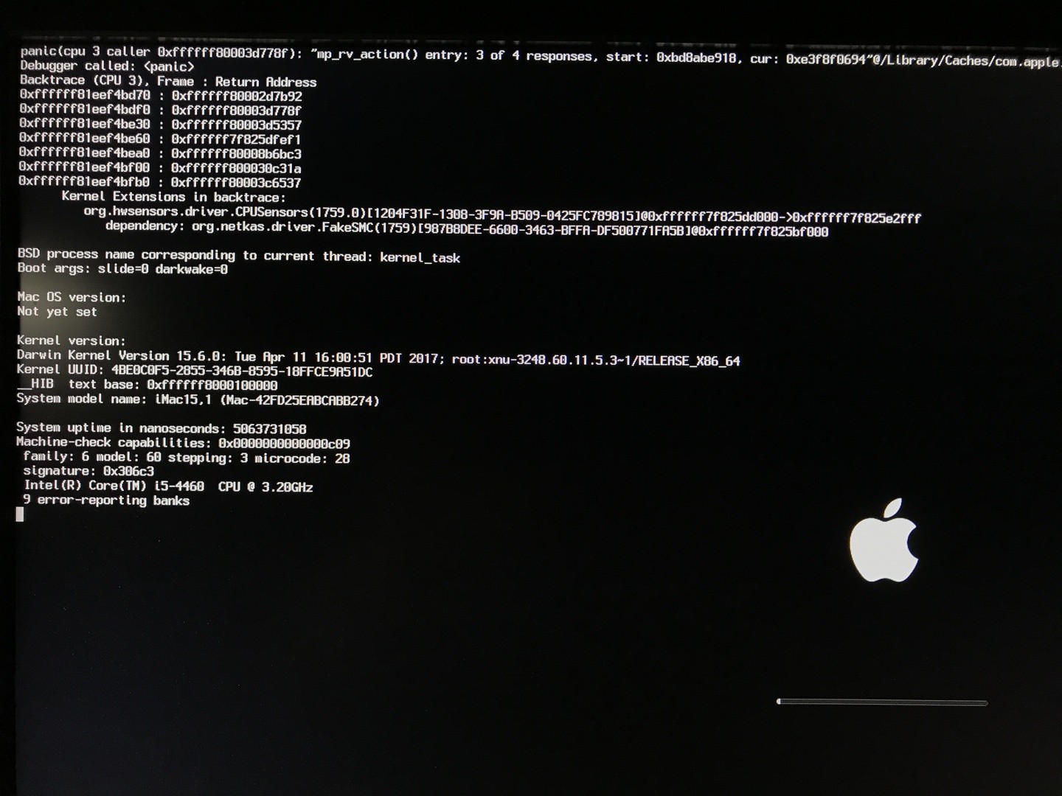This screenshot has height=796, width=1062.
Task: Select backtrace frame 0xffffff81eef4bea0
Action: 160,153
